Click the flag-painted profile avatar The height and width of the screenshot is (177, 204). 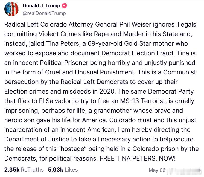click(11, 9)
